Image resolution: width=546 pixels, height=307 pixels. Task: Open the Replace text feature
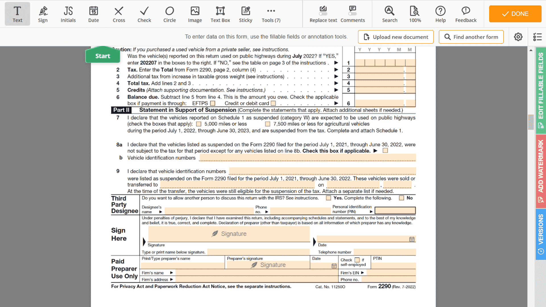323,14
